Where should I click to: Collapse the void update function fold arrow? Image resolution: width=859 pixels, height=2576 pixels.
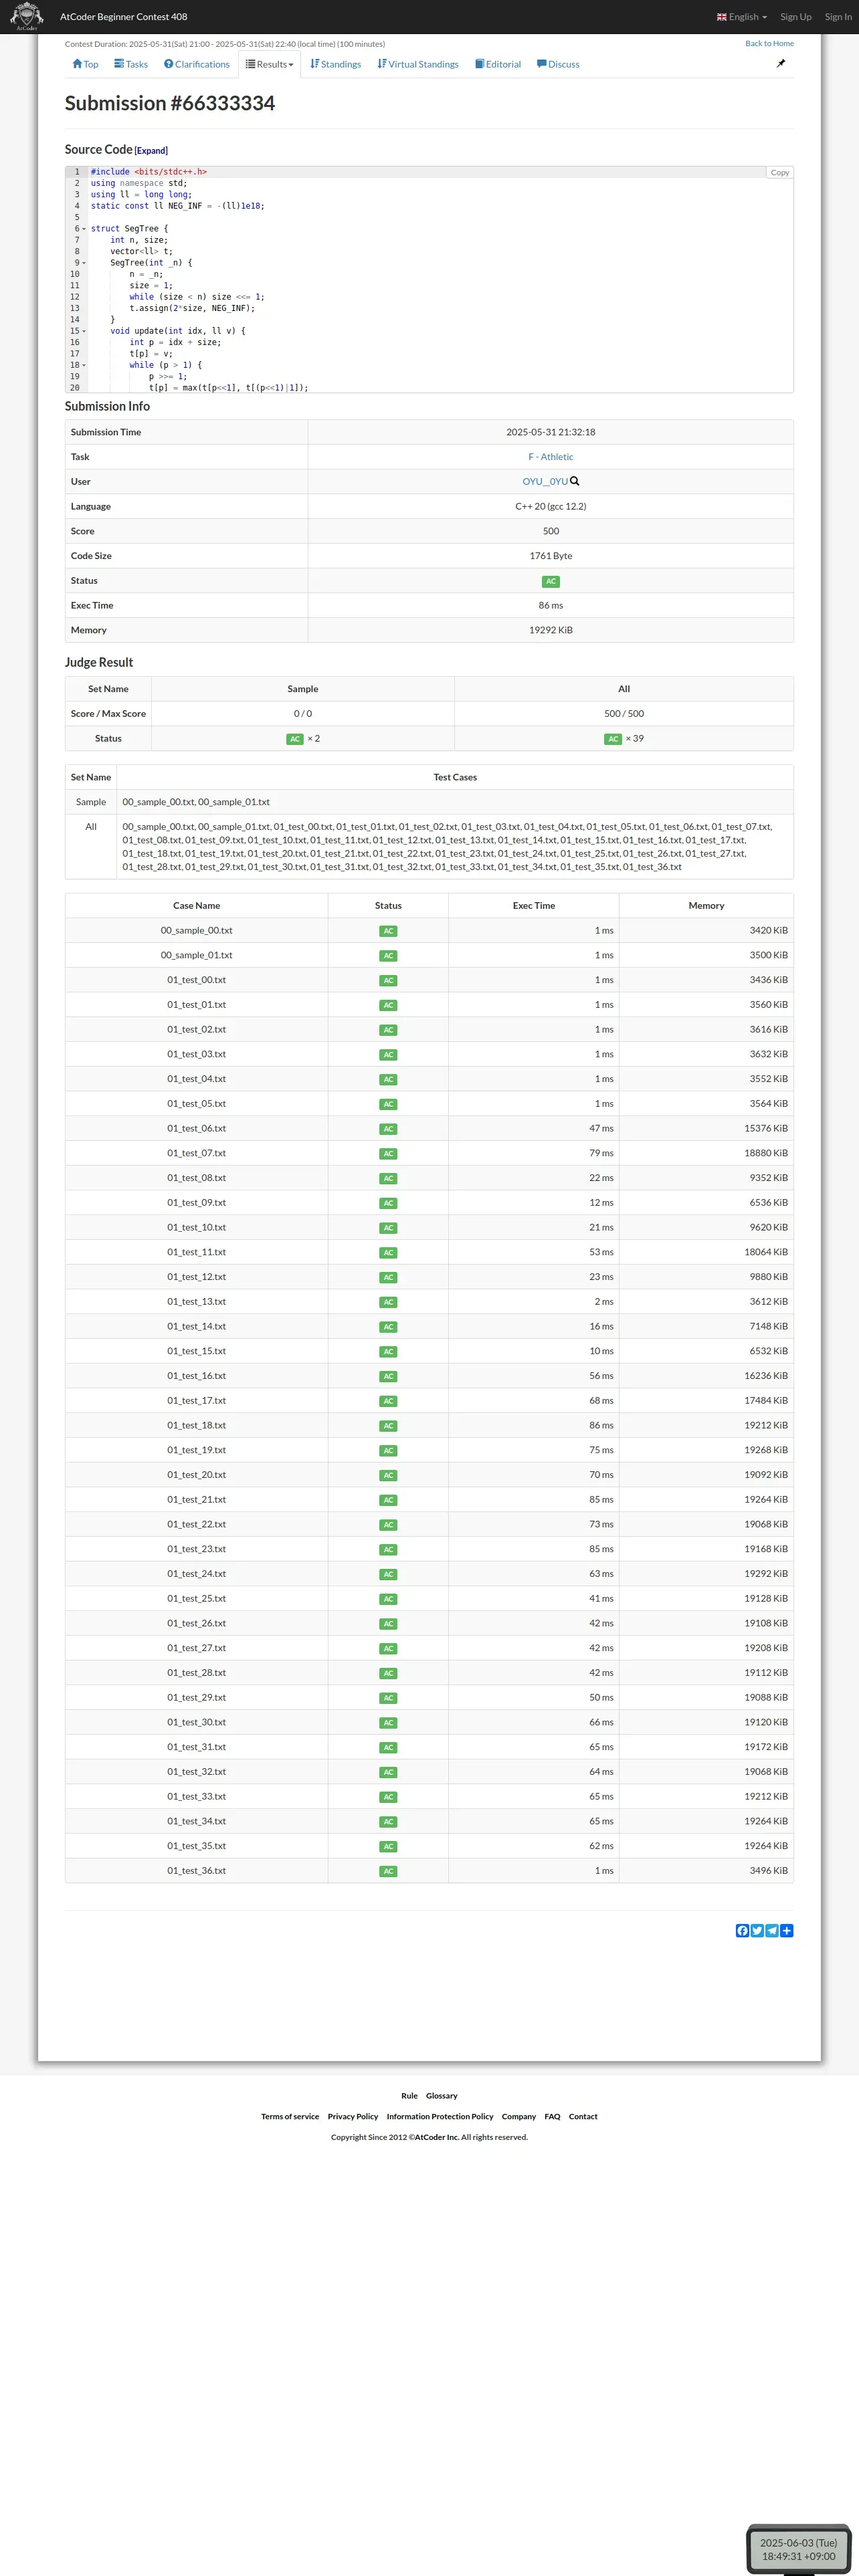point(84,331)
